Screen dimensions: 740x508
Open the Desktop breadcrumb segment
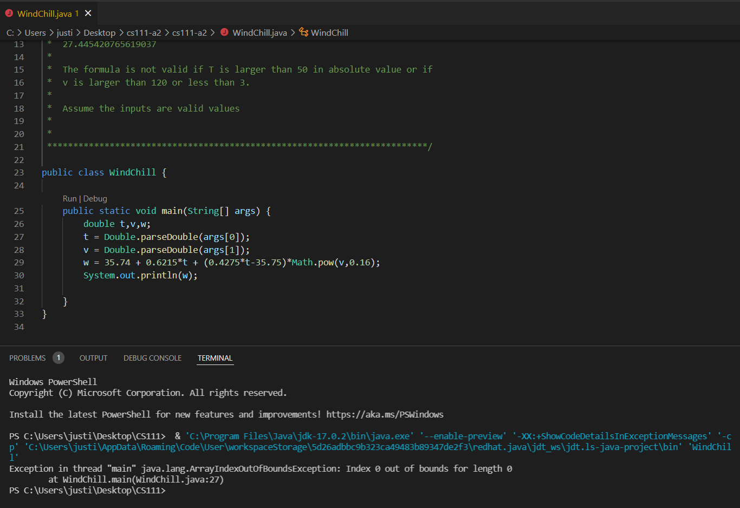tap(99, 32)
